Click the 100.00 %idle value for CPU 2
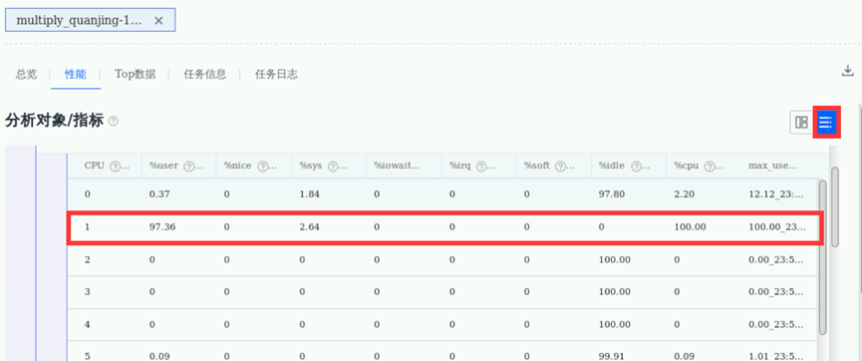Image resolution: width=862 pixels, height=361 pixels. pyautogui.click(x=614, y=259)
